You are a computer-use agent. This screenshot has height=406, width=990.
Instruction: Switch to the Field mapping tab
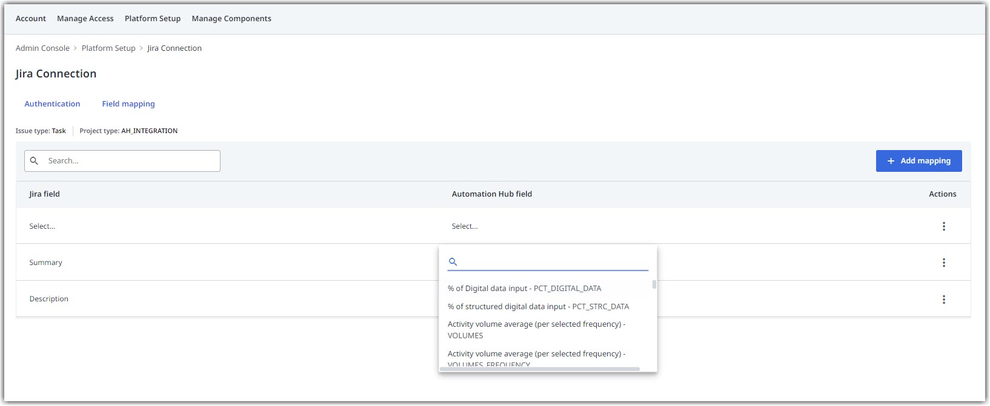point(128,104)
